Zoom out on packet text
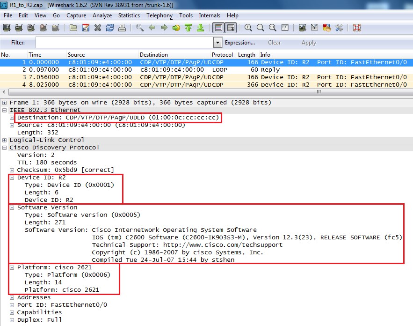The image size is (413, 326). [x=260, y=28]
